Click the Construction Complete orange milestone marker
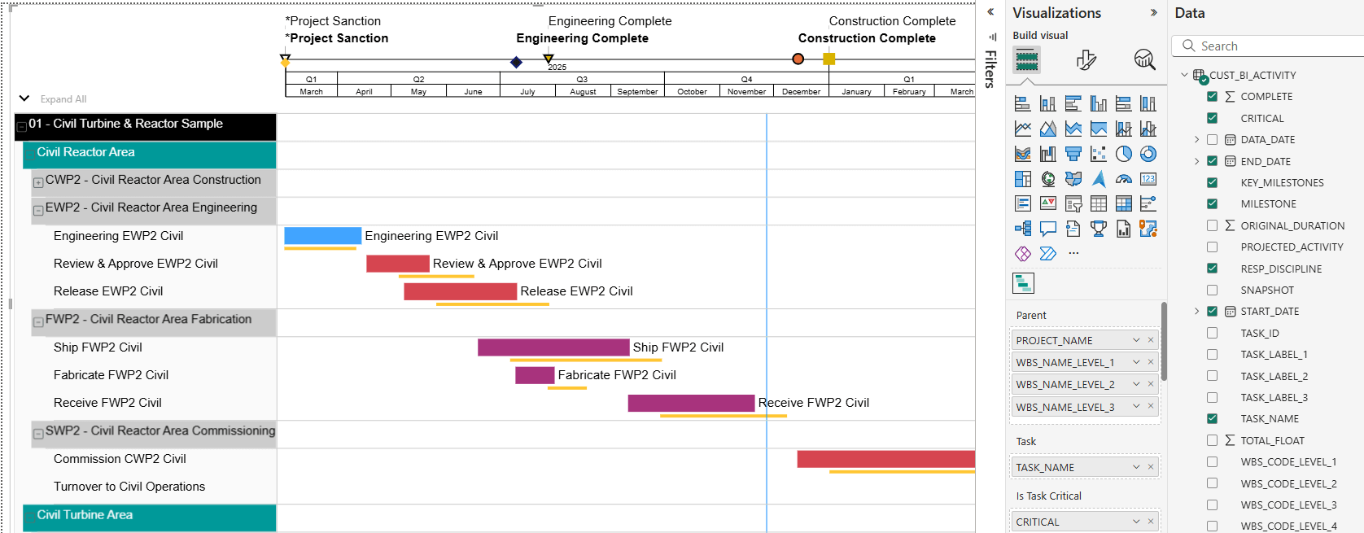This screenshot has width=1364, height=533. [798, 59]
